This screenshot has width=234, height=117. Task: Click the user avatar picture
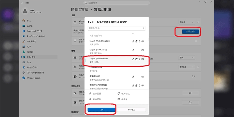[25, 11]
